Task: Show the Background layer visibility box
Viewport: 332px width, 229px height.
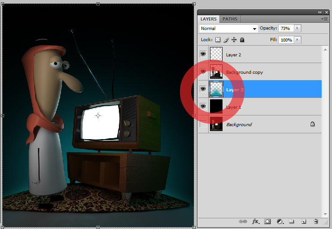Action: click(x=203, y=124)
